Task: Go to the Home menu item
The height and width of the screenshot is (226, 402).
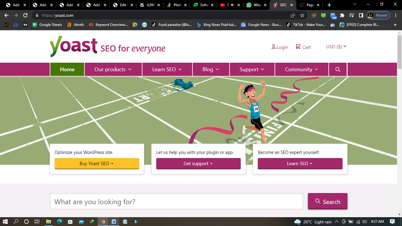Action: [x=67, y=69]
